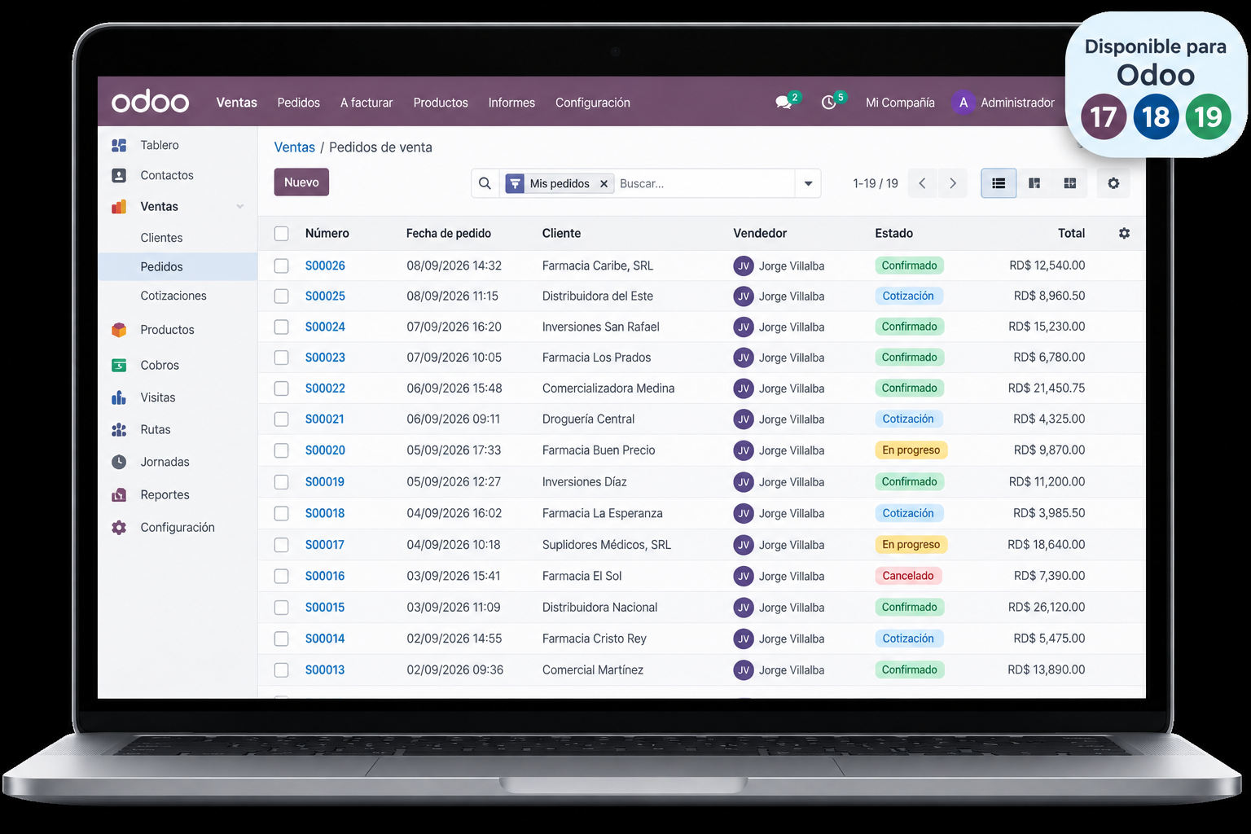
Task: Click the 1-19 / 19 pager counter
Action: [x=876, y=183]
